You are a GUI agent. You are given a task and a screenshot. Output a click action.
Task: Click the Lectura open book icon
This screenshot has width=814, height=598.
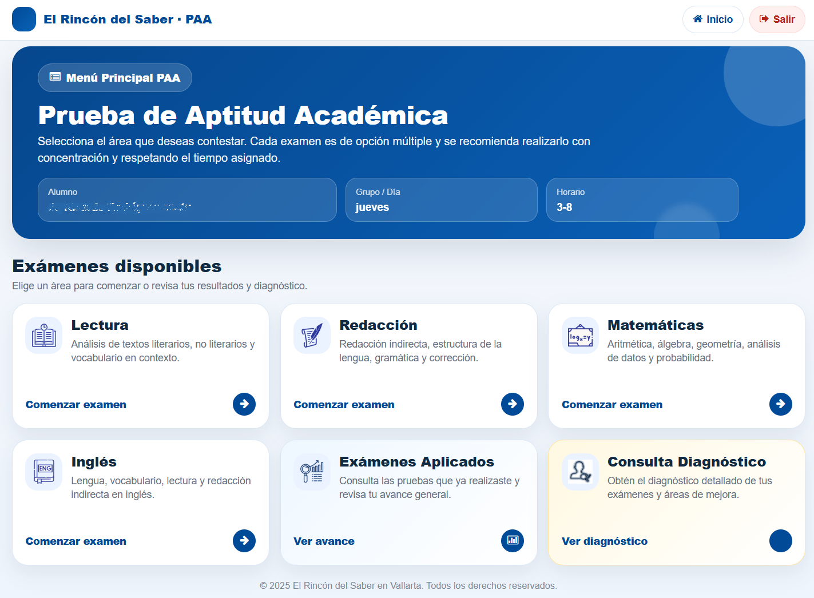[x=44, y=336]
